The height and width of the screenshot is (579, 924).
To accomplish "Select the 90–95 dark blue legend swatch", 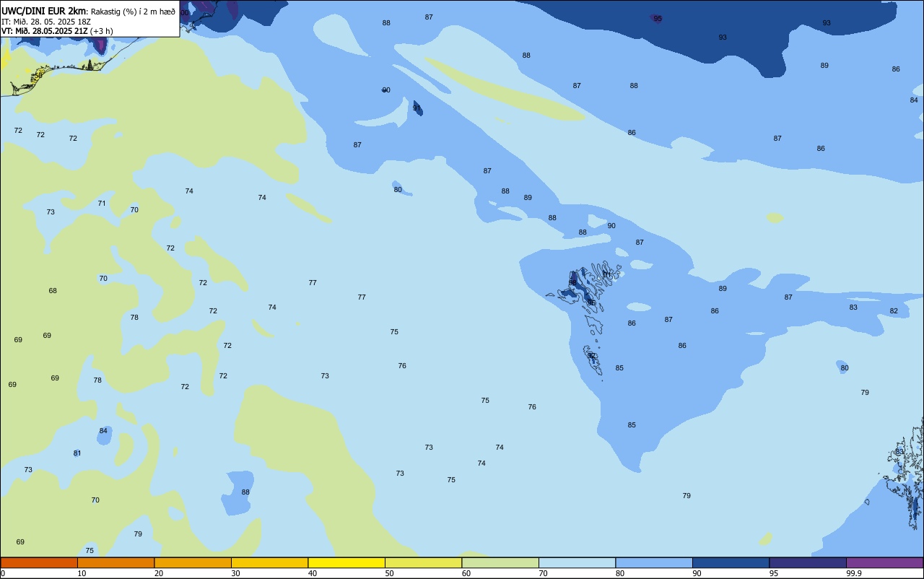I will pos(731,562).
